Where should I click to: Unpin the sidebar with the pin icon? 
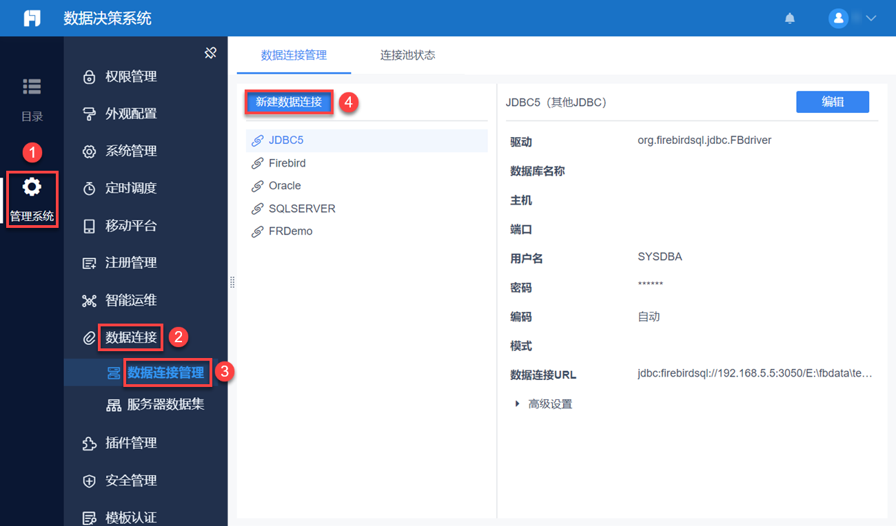click(x=211, y=53)
